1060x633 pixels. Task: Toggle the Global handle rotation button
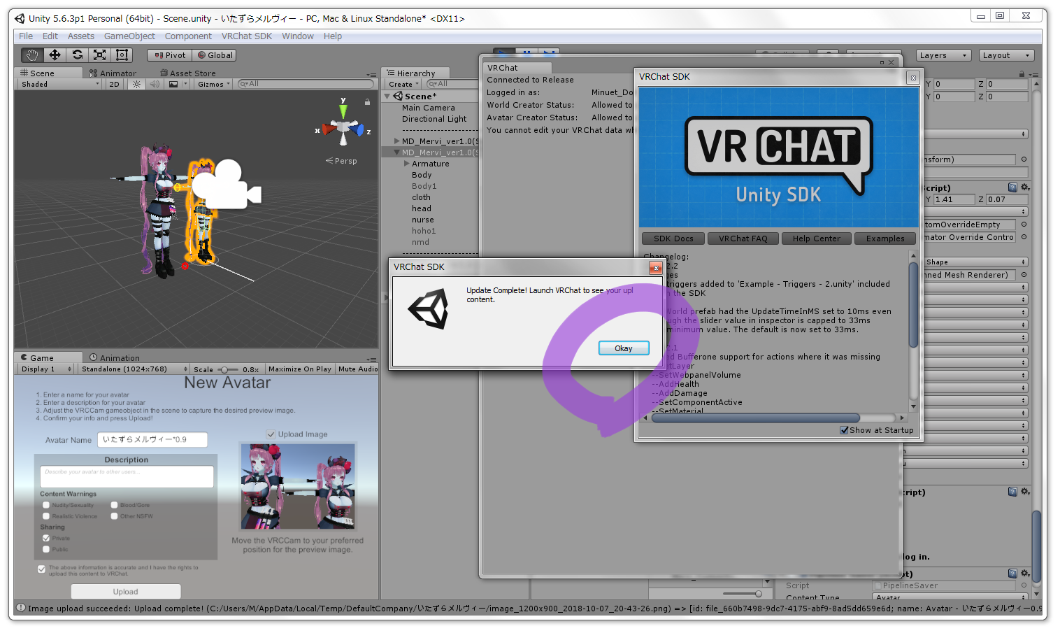215,55
